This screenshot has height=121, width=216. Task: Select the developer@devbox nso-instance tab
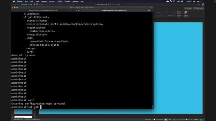coord(116,10)
